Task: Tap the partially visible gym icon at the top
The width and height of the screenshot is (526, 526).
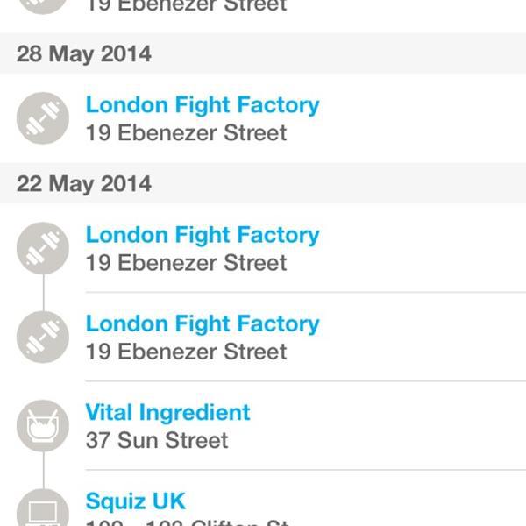Action: pos(42,4)
